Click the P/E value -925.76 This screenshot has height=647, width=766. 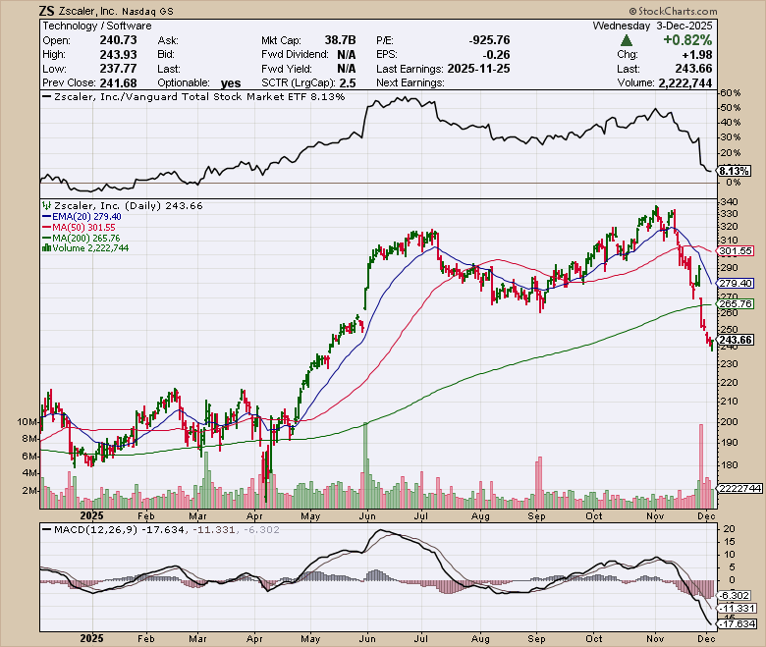[x=489, y=40]
